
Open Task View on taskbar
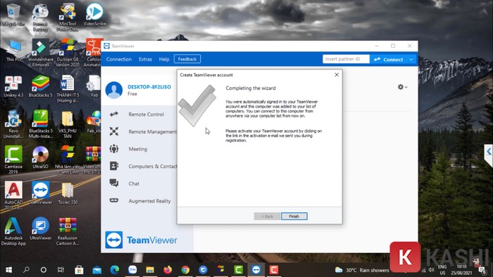tap(61, 270)
